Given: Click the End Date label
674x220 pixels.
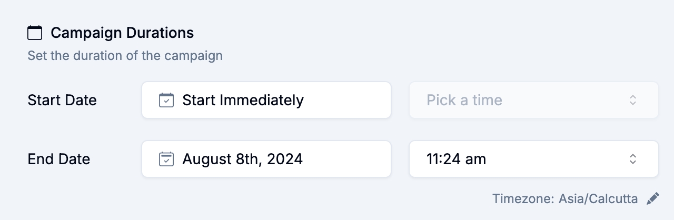Looking at the screenshot, I should click(59, 159).
